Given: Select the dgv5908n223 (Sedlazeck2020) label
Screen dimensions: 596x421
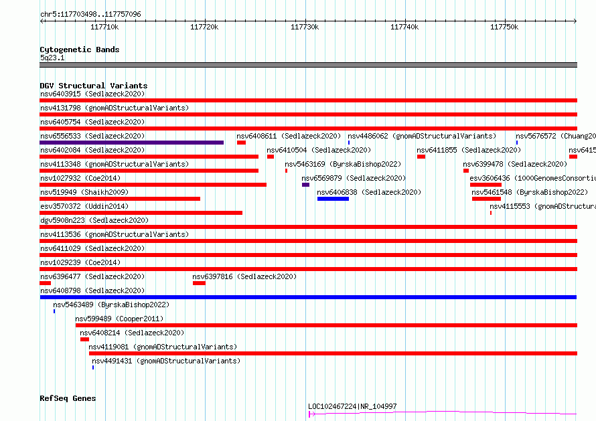Looking at the screenshot, I should (94, 220).
